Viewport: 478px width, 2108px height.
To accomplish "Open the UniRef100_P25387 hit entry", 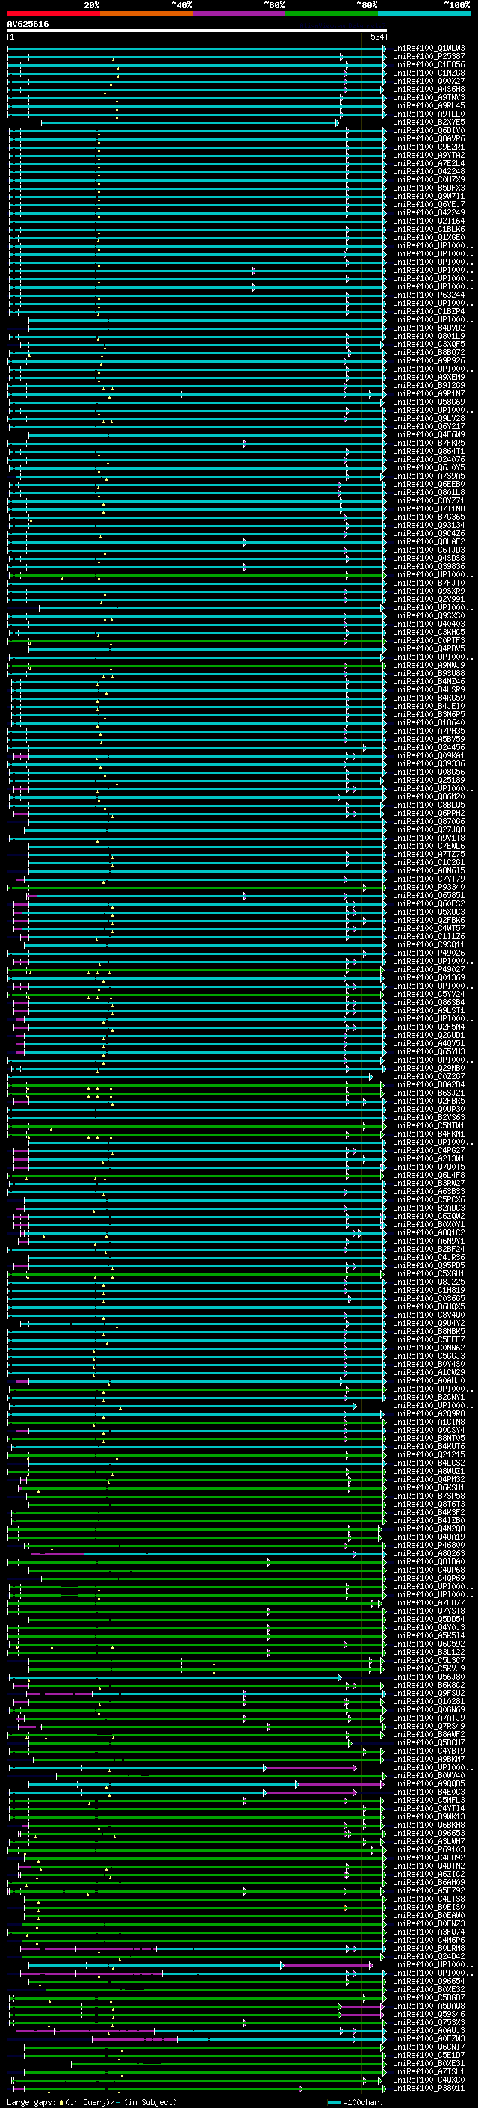I will pyautogui.click(x=428, y=57).
